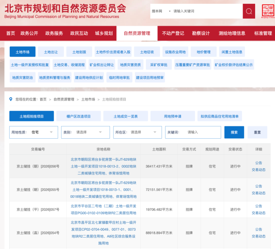This screenshot has width=275, height=249.
Task: Open 政务服务 navigation item
Action: coord(54,33)
